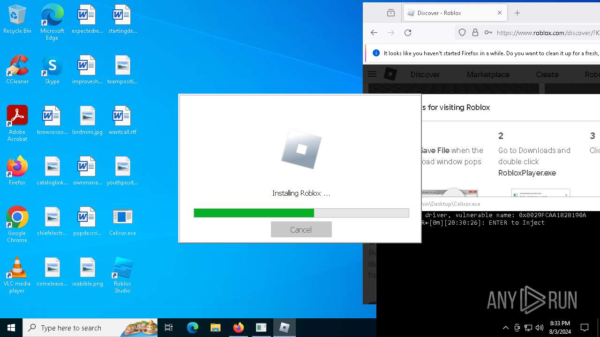Click the site security padlock icon
Viewport: 600px width, 337px height.
coord(475,33)
